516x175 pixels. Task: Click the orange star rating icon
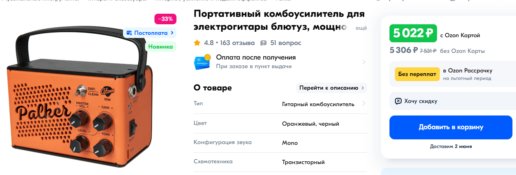tap(197, 43)
